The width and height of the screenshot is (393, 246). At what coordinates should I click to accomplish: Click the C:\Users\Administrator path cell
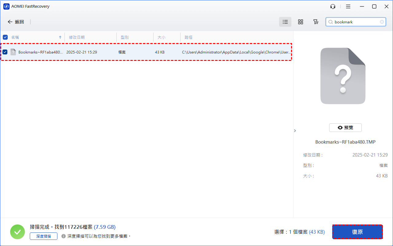(x=236, y=52)
